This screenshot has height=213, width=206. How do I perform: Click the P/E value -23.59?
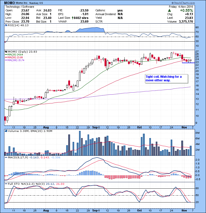(84, 11)
